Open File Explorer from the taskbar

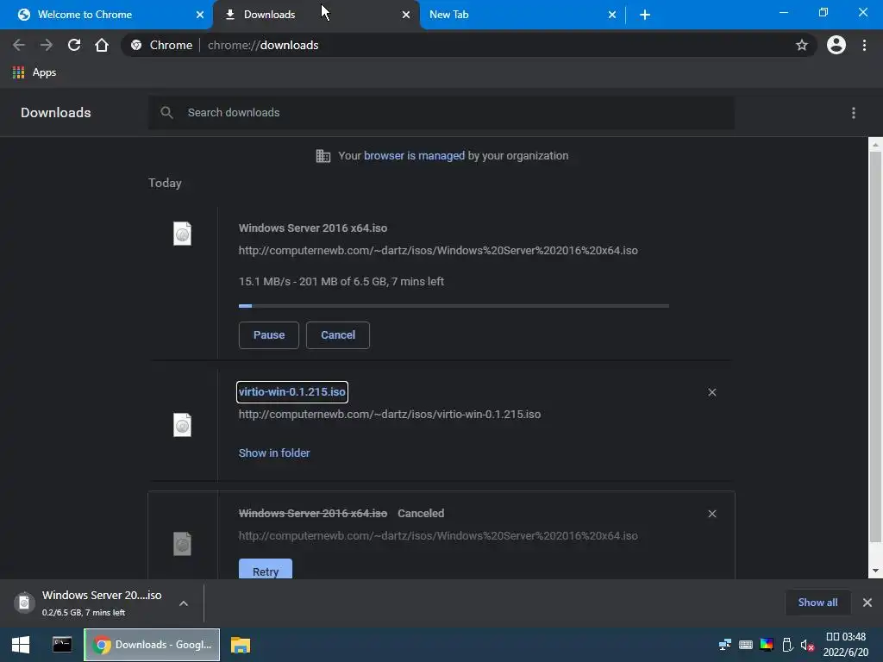(241, 645)
